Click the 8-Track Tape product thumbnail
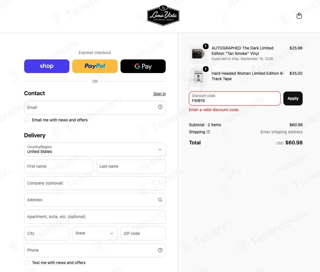The width and height of the screenshot is (320, 272). (x=198, y=76)
